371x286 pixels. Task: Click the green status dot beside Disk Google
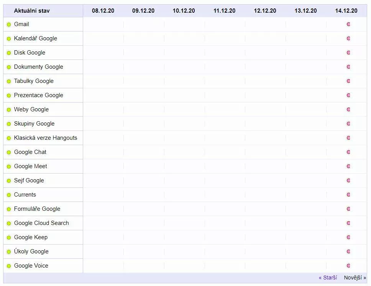tap(9, 53)
